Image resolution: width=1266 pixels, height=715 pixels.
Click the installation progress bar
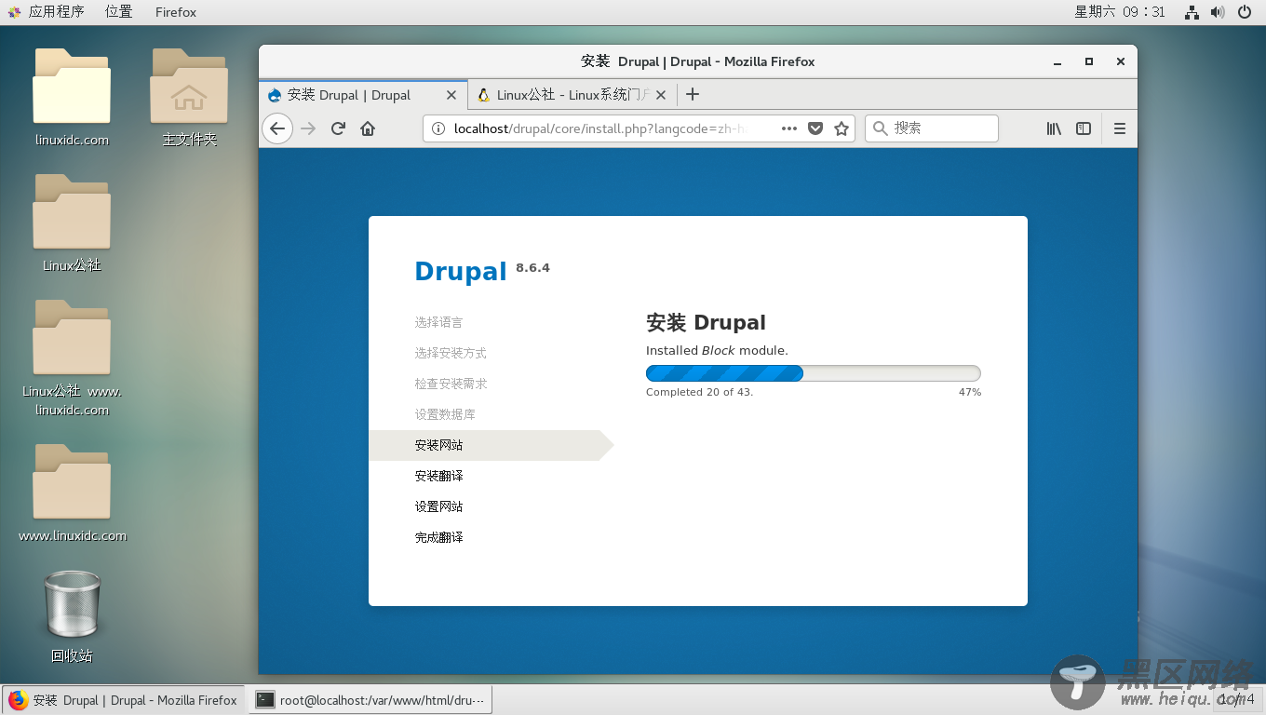(x=814, y=373)
